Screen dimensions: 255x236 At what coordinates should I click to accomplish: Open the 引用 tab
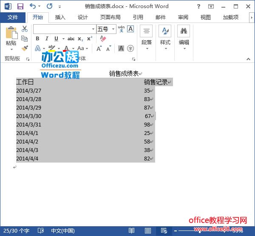click(x=138, y=17)
